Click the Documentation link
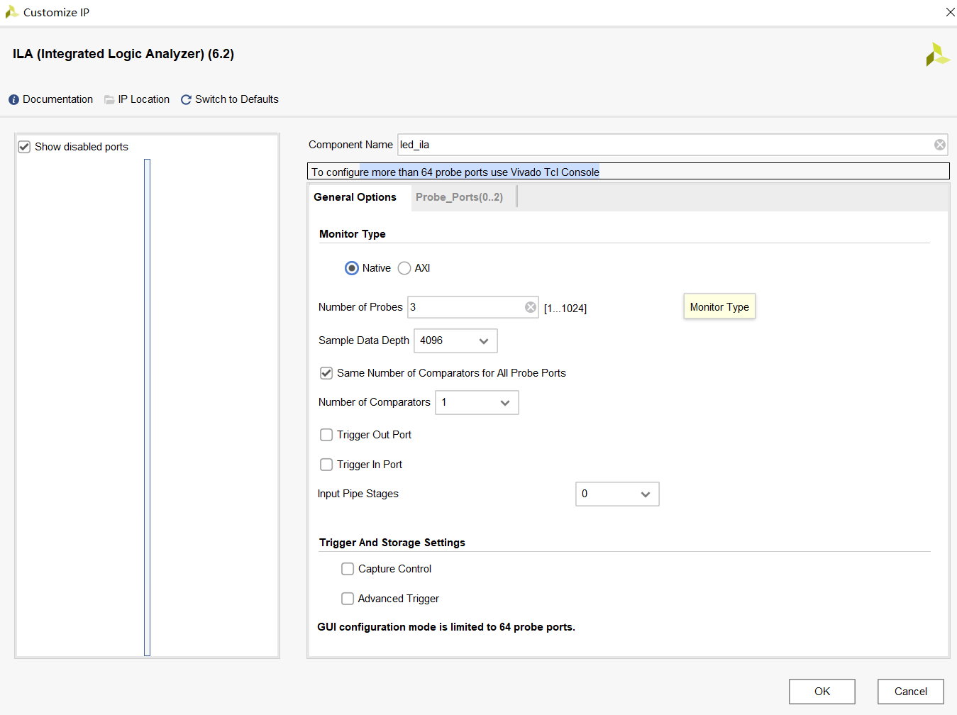Image resolution: width=957 pixels, height=715 pixels. (57, 99)
